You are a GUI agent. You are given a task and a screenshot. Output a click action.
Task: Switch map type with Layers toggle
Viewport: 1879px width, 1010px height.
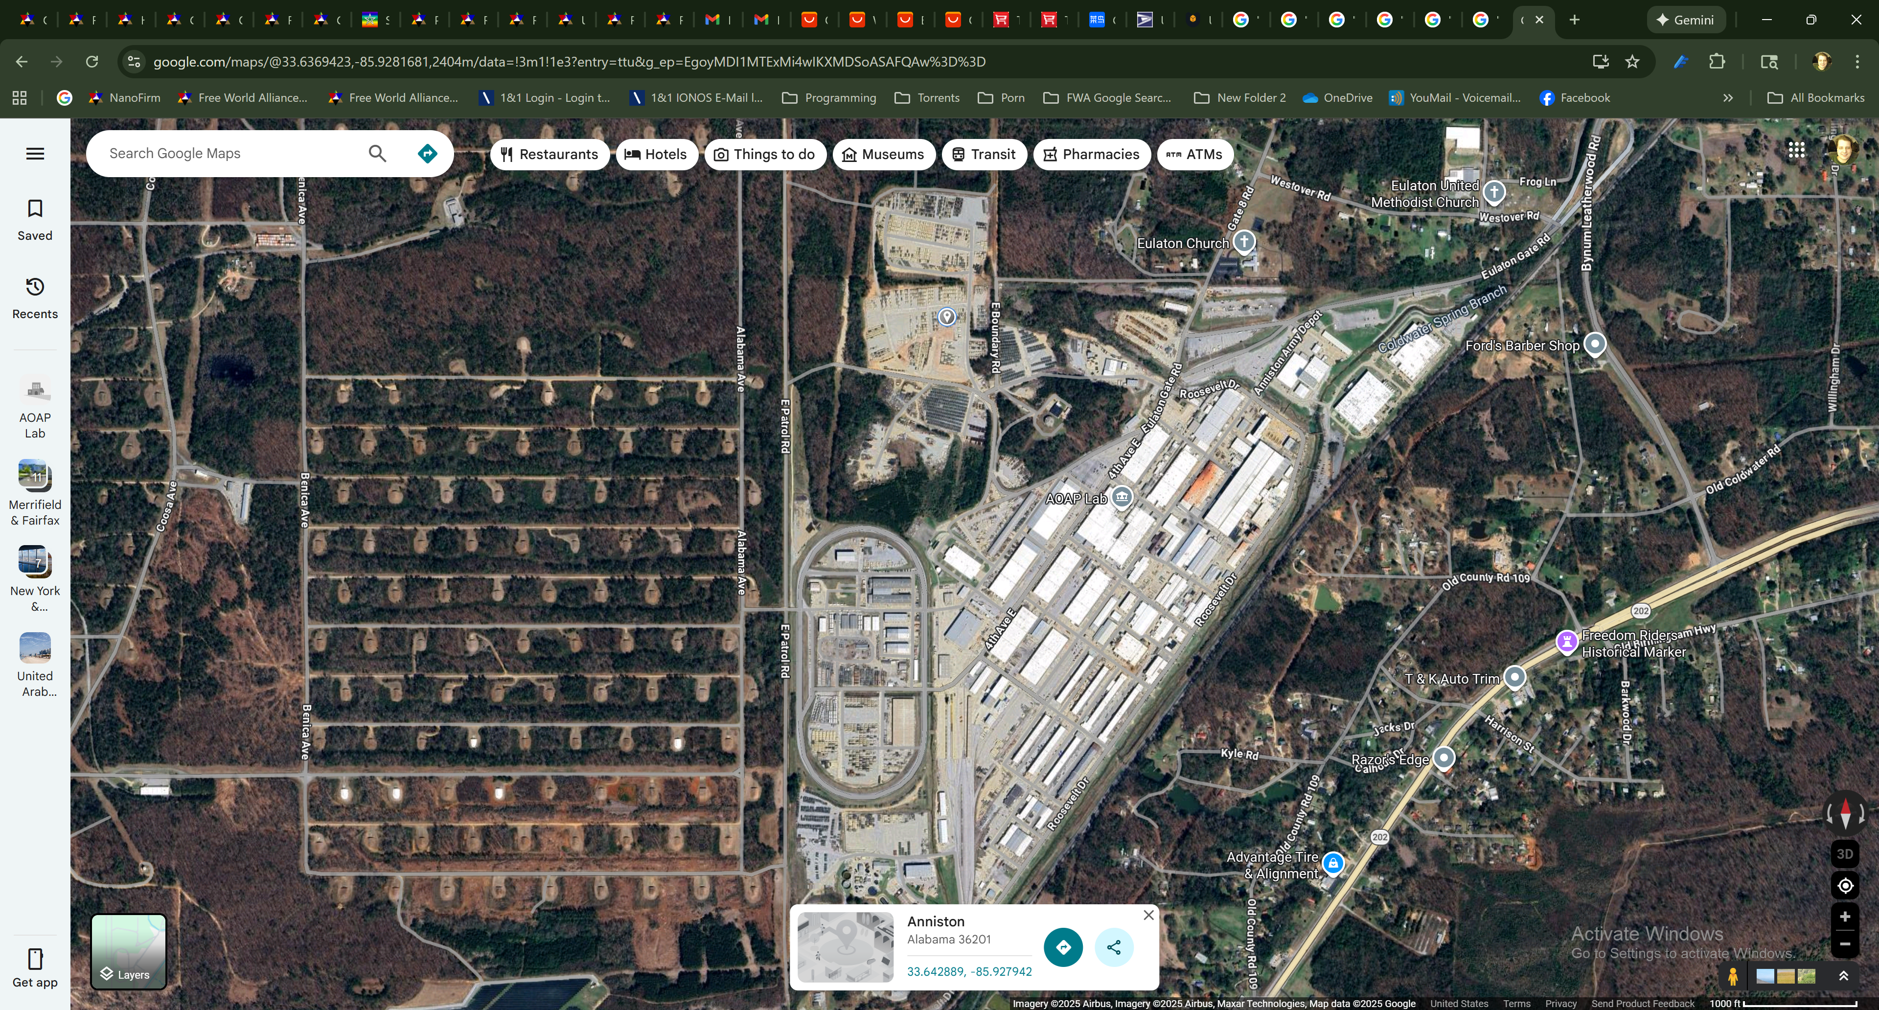[x=128, y=952]
